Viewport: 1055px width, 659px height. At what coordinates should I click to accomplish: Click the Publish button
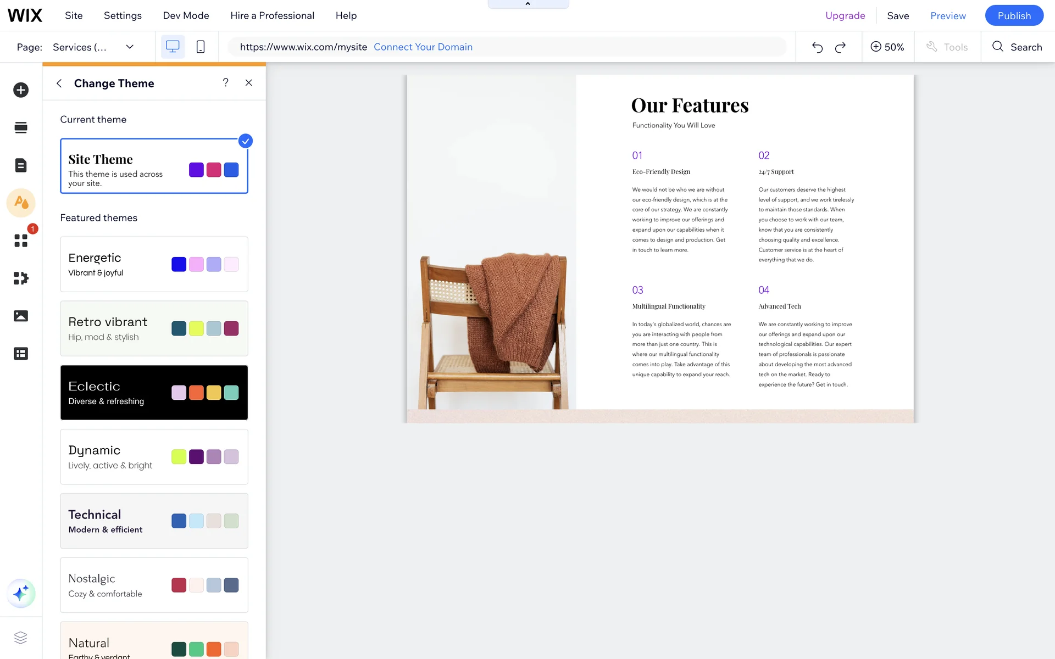coord(1014,15)
